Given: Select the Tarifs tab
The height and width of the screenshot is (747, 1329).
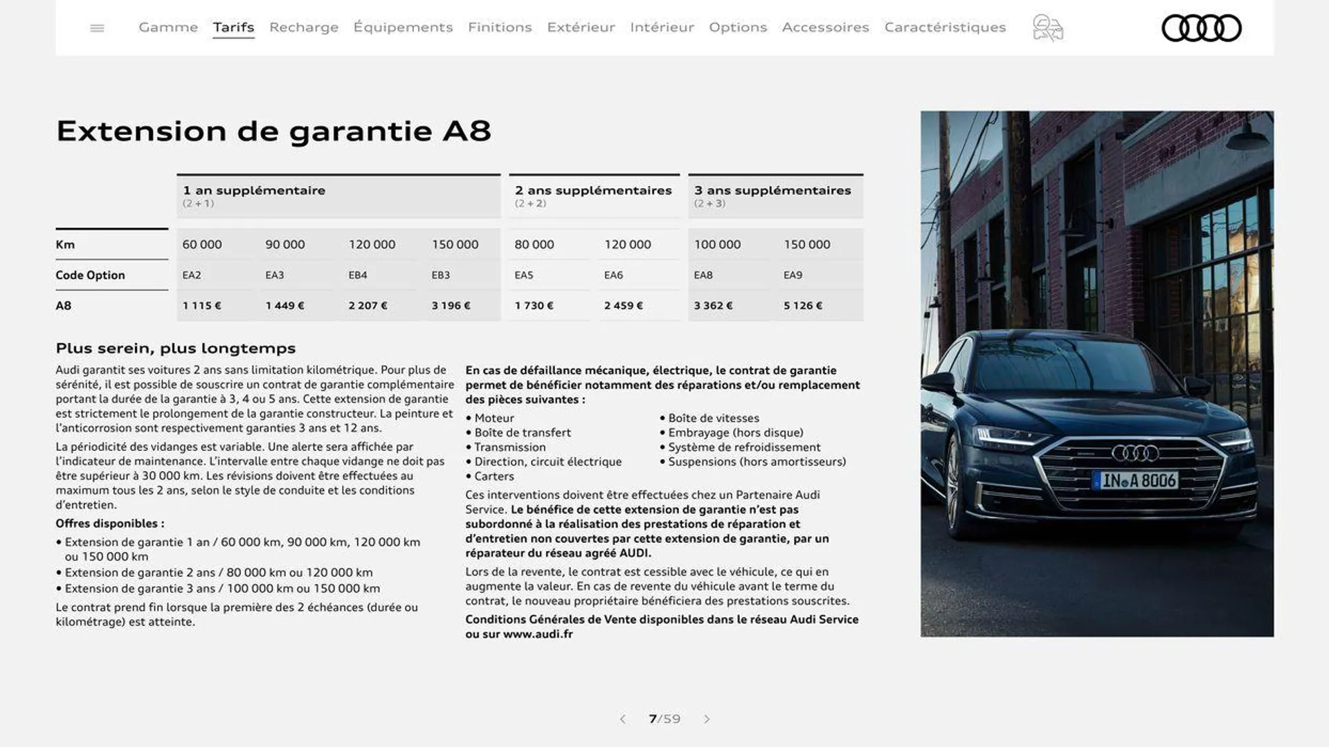Looking at the screenshot, I should 233,27.
